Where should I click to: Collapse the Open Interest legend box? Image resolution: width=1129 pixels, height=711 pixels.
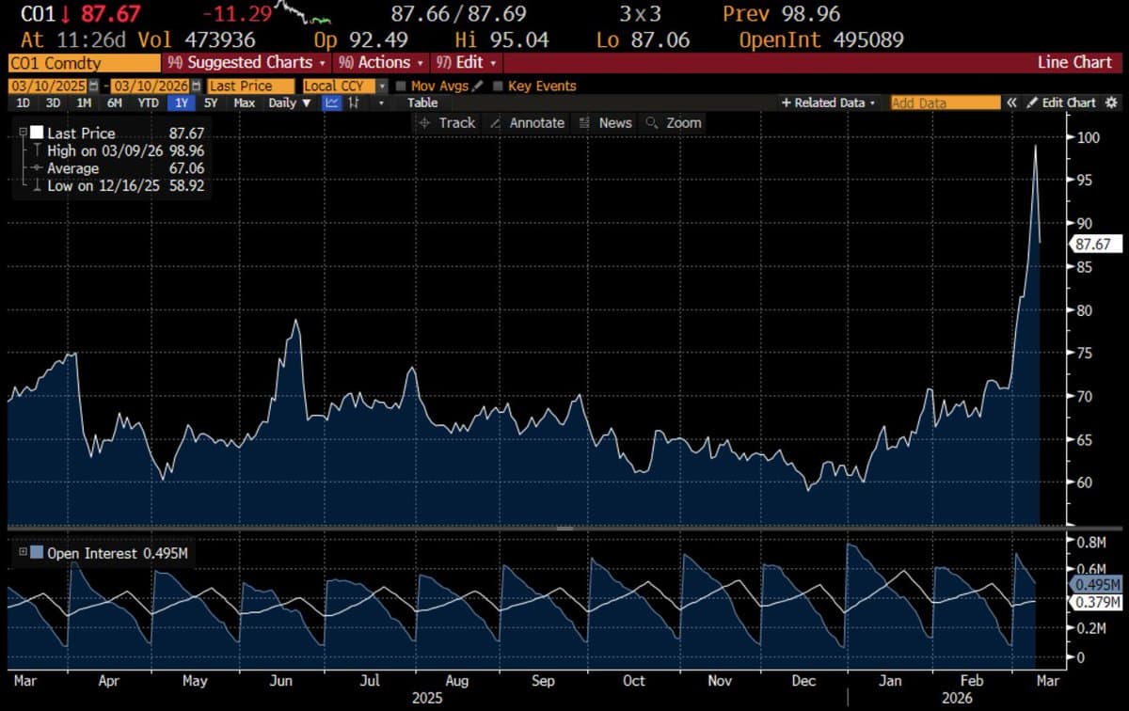[23, 553]
